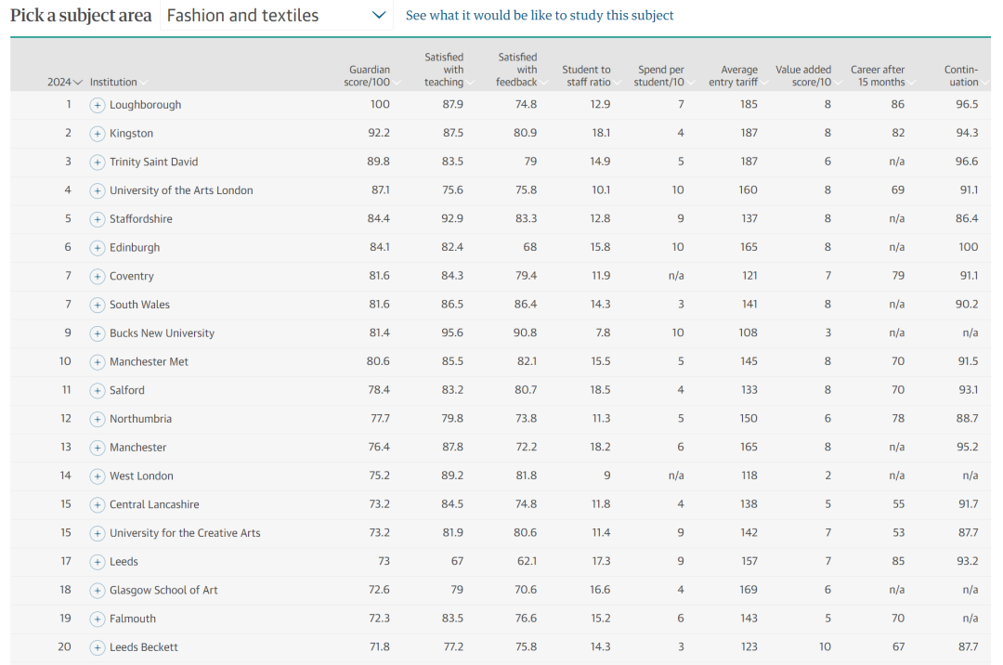Select the Manchester Met institution name
Screen dimensions: 1003x665
(149, 362)
